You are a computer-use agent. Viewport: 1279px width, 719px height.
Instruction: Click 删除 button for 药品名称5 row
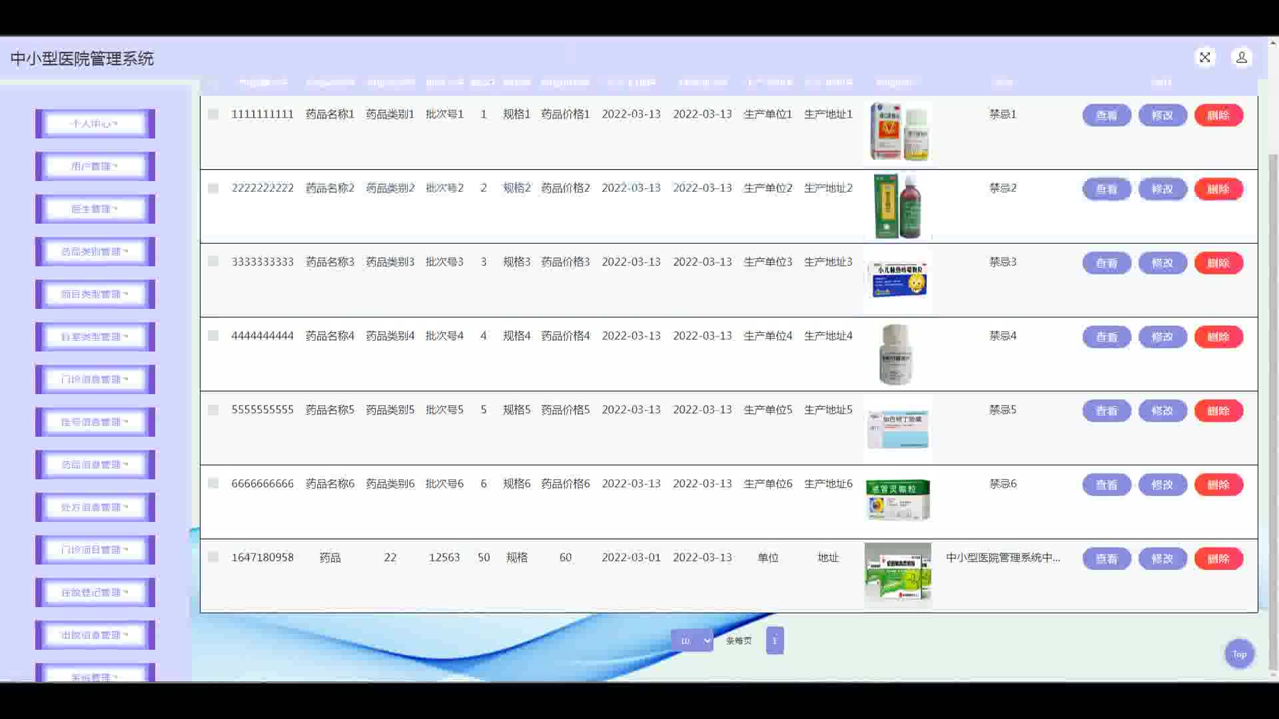click(1218, 411)
